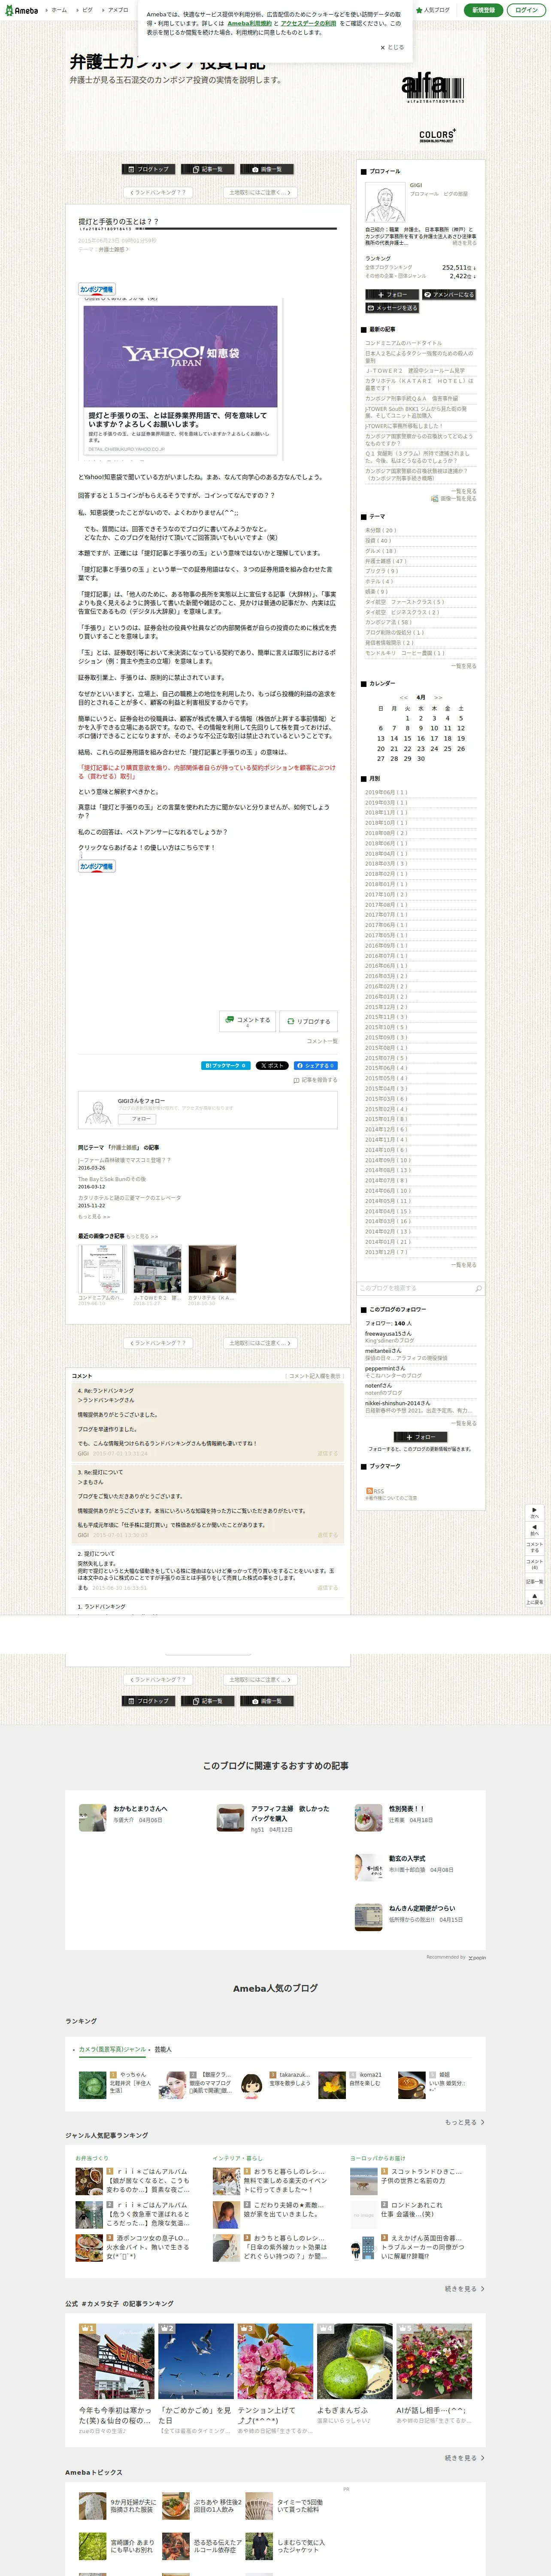Click もっと見る link under same theme

click(94, 1217)
